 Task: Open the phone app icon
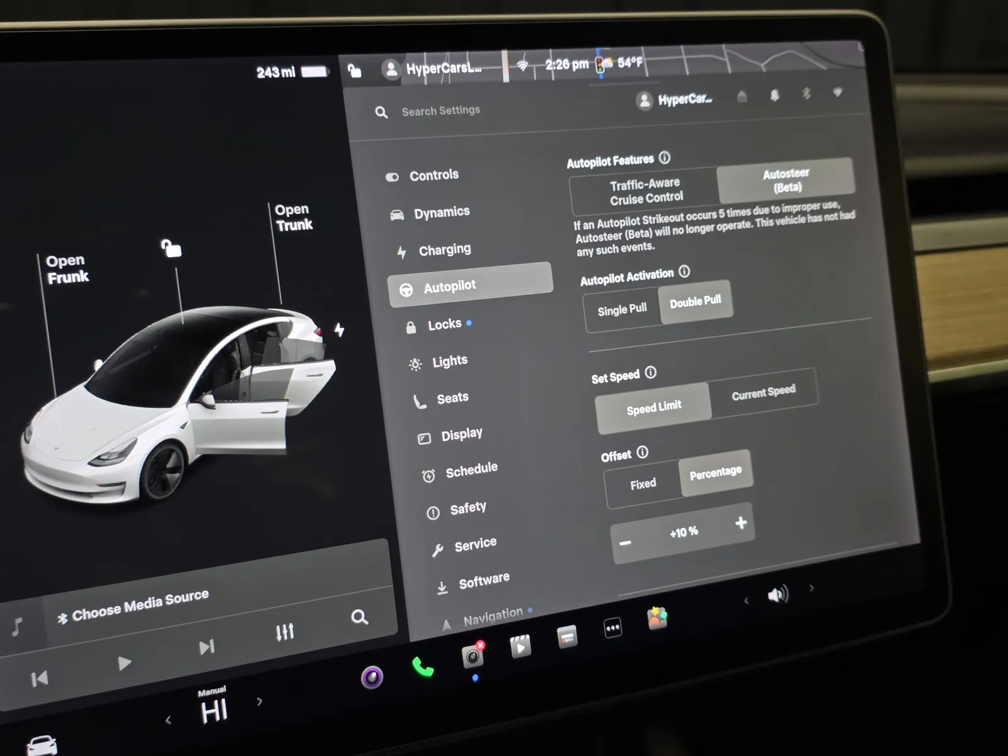[423, 667]
